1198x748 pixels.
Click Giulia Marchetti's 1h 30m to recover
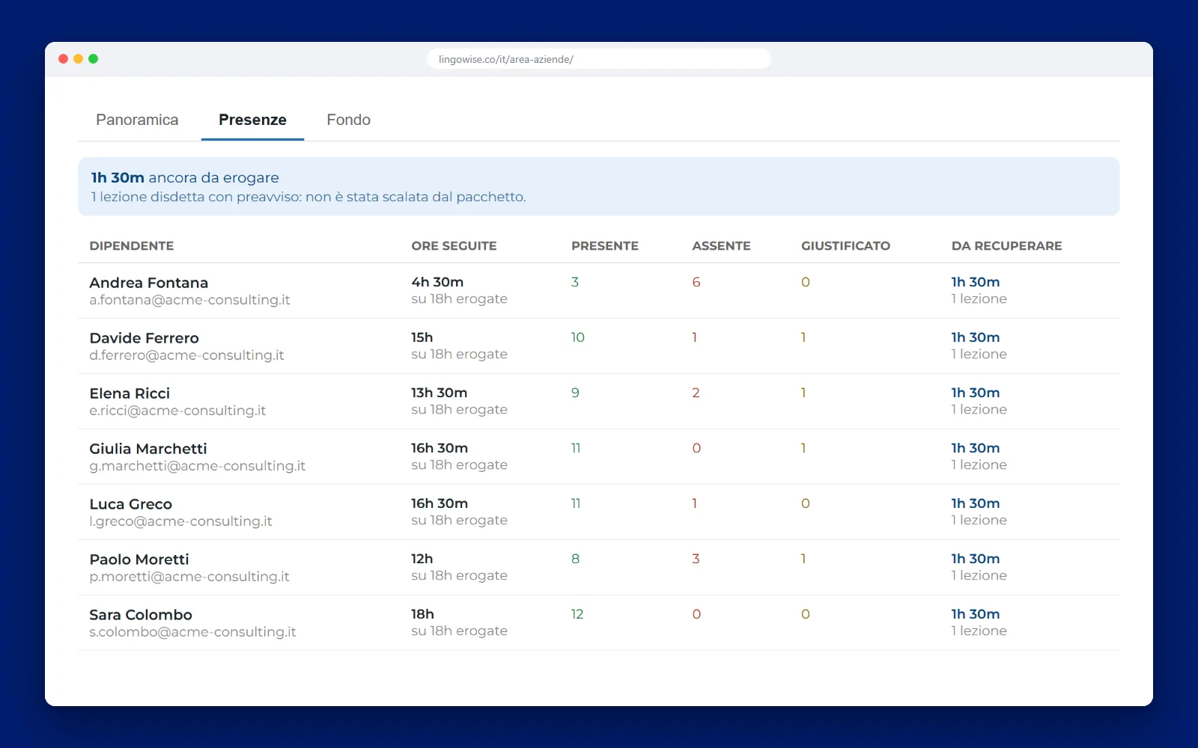point(976,448)
